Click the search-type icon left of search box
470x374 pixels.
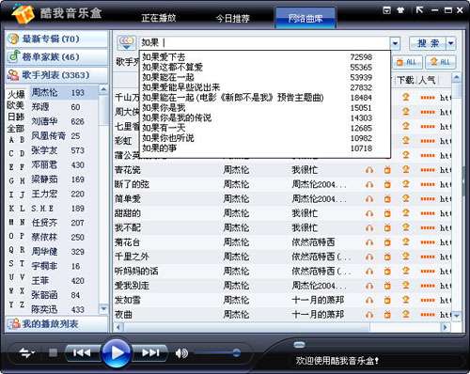(x=127, y=42)
